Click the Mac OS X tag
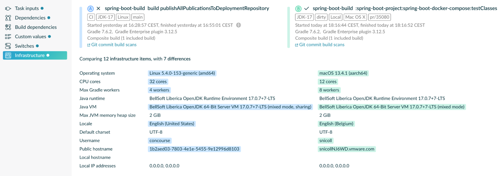Image resolution: width=501 pixels, height=176 pixels. coord(355,17)
